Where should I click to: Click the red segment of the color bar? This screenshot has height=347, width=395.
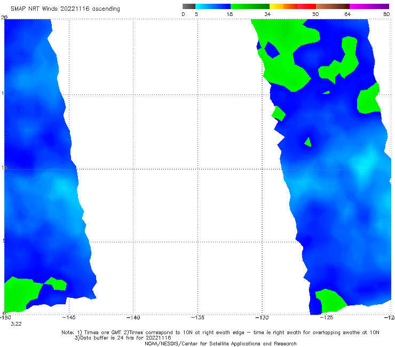click(306, 6)
